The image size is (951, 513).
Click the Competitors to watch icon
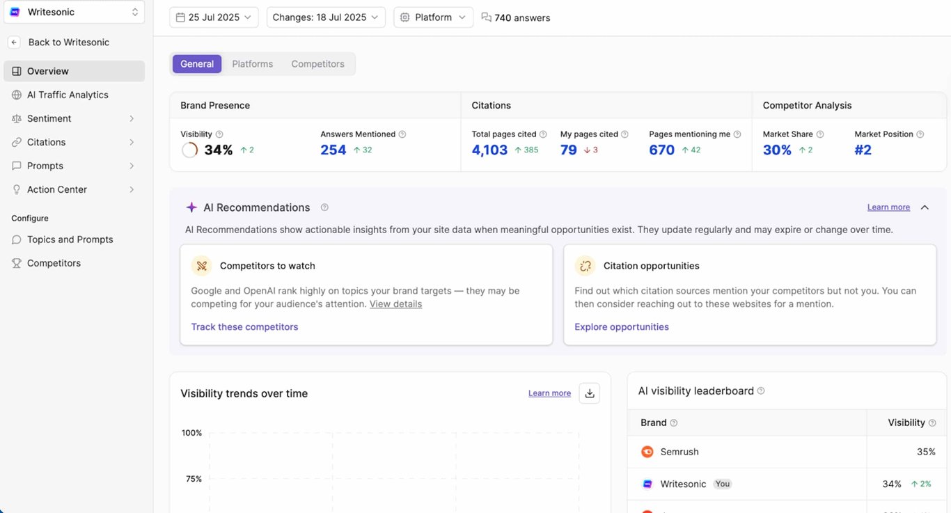[202, 266]
